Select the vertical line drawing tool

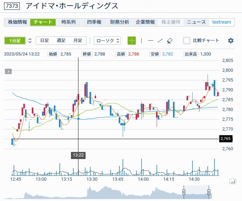pos(142,41)
